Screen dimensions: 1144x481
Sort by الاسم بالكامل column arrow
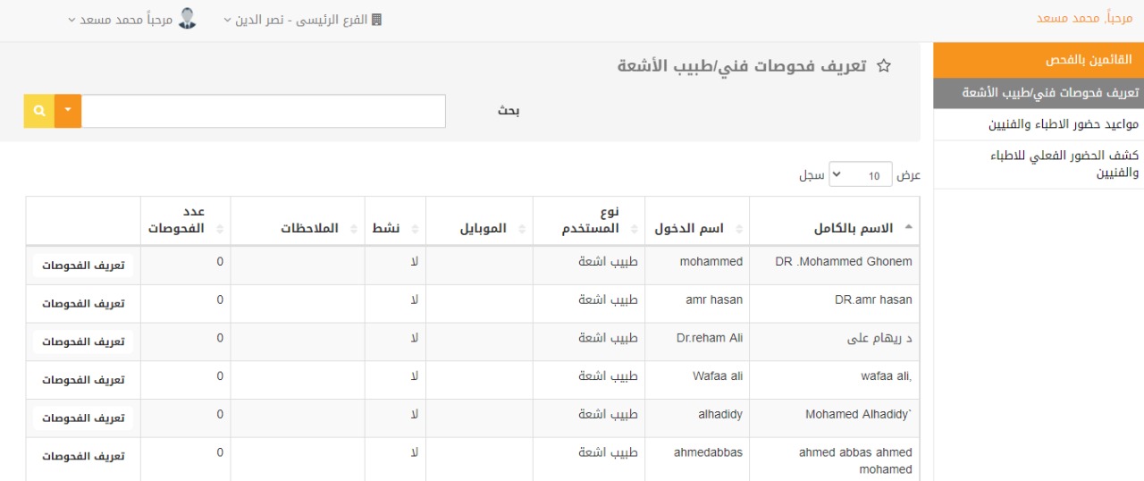(909, 228)
